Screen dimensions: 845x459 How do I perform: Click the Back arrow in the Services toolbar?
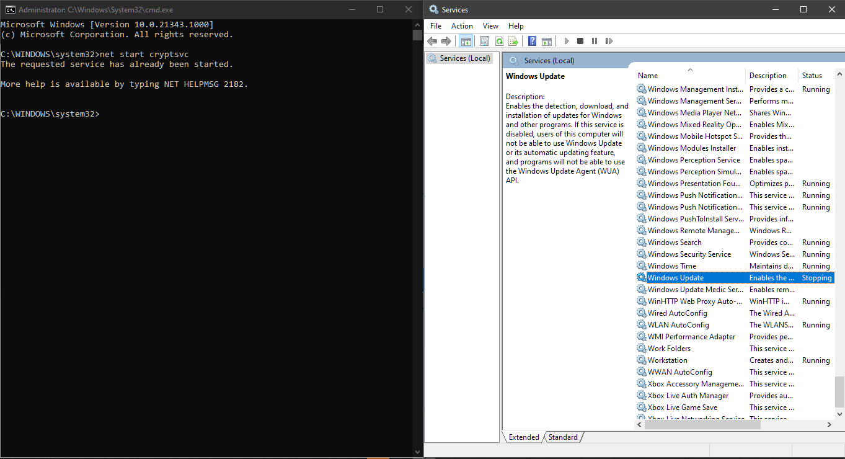(432, 41)
